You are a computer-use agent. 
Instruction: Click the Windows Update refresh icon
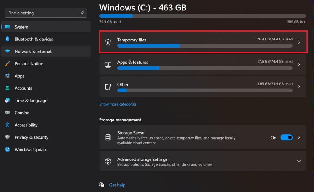click(x=7, y=149)
